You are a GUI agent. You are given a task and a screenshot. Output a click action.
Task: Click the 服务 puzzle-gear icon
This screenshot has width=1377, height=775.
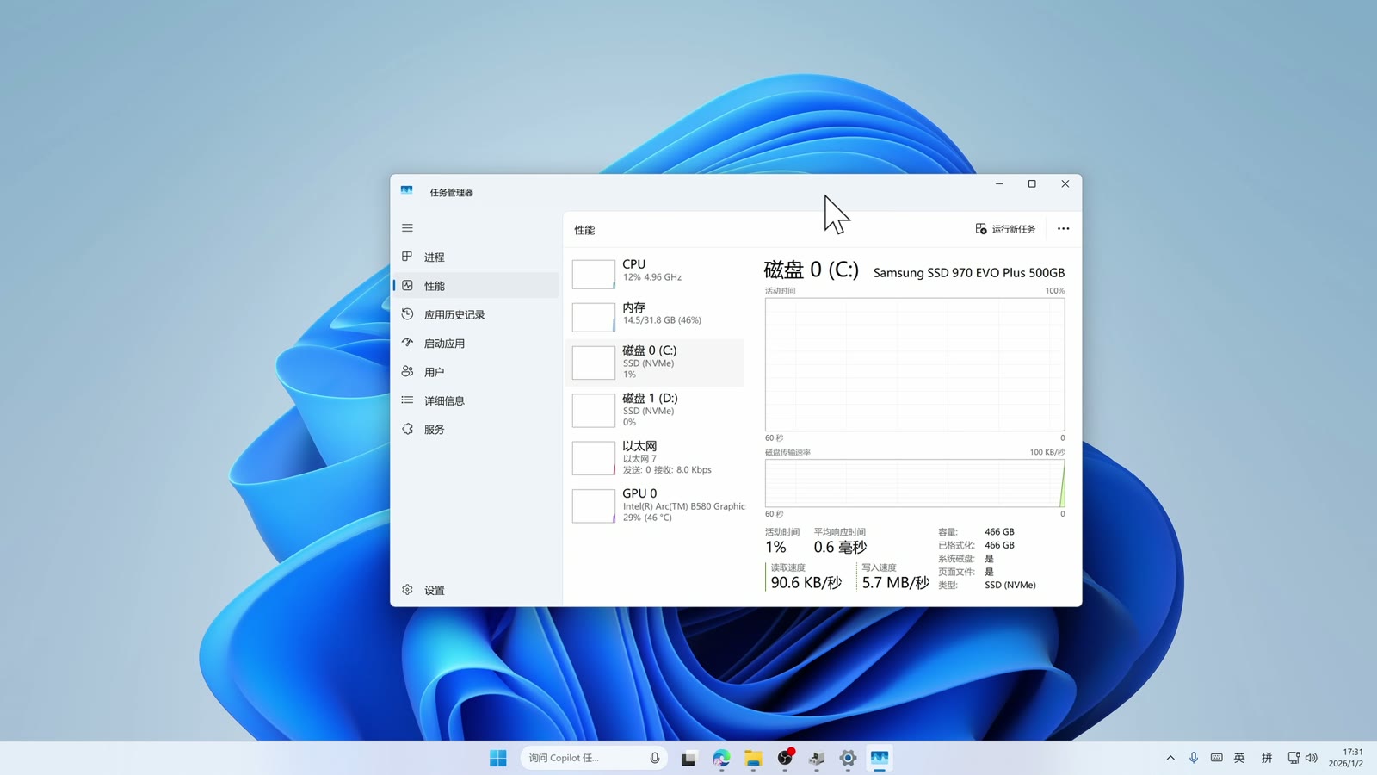[x=407, y=429]
